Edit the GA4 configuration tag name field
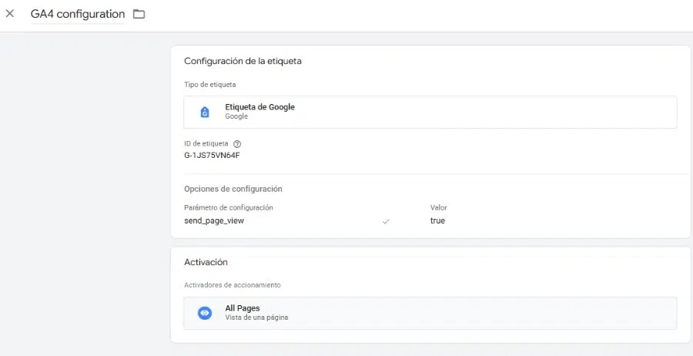The height and width of the screenshot is (356, 693). 78,14
